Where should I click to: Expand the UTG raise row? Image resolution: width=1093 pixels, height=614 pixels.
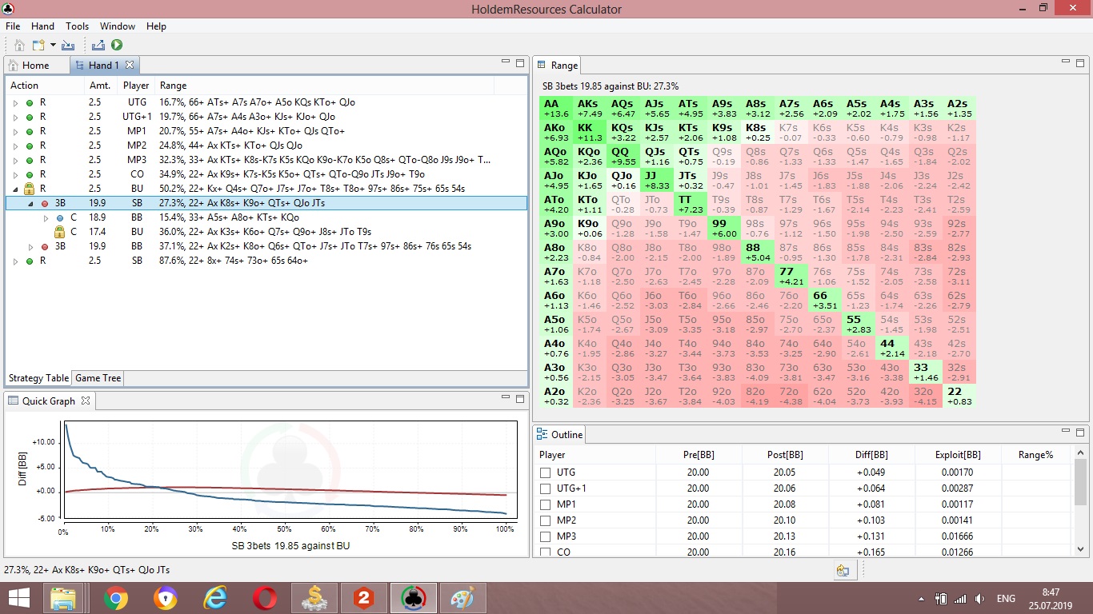(15, 103)
